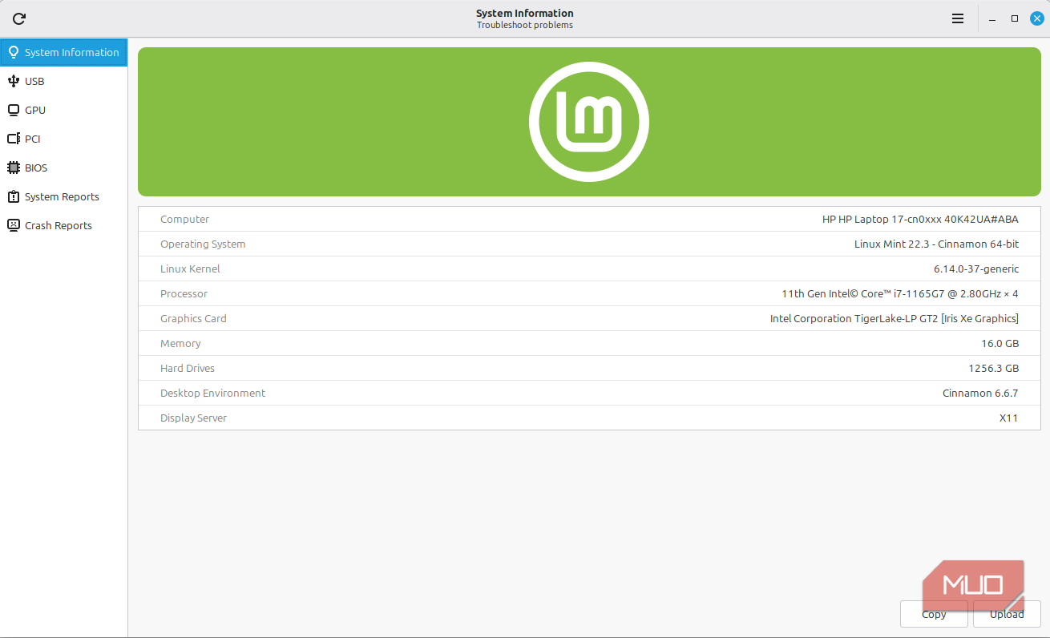Click the 'Computer' row label
This screenshot has width=1050, height=638.
click(x=184, y=219)
